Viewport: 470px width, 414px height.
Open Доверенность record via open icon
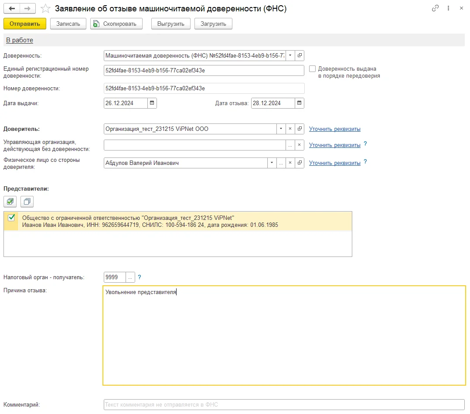point(300,55)
